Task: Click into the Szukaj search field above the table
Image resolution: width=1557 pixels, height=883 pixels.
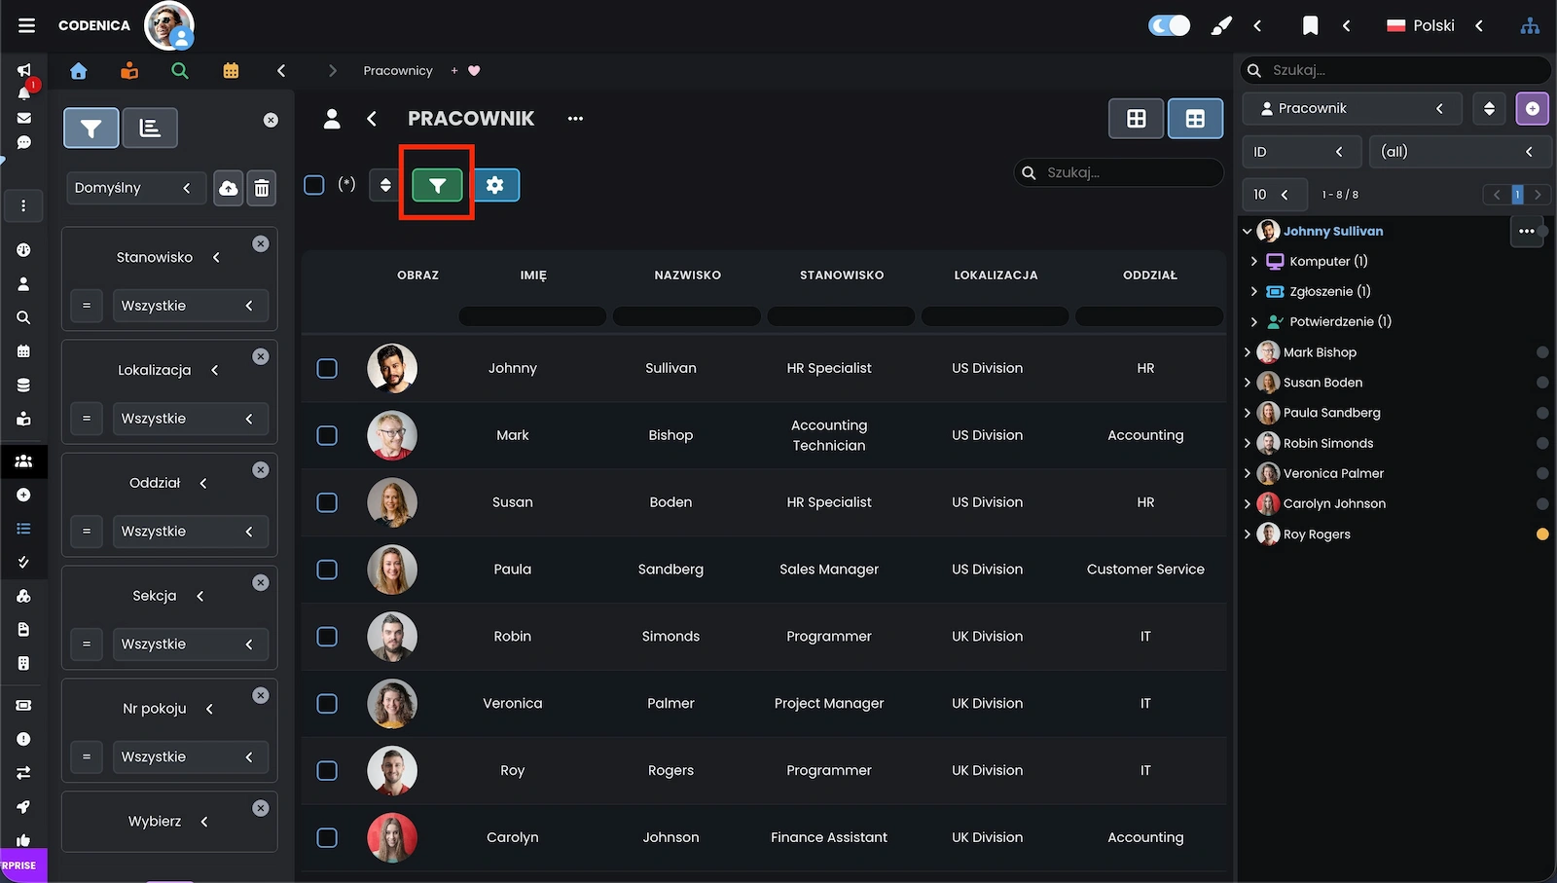Action: click(x=1117, y=172)
